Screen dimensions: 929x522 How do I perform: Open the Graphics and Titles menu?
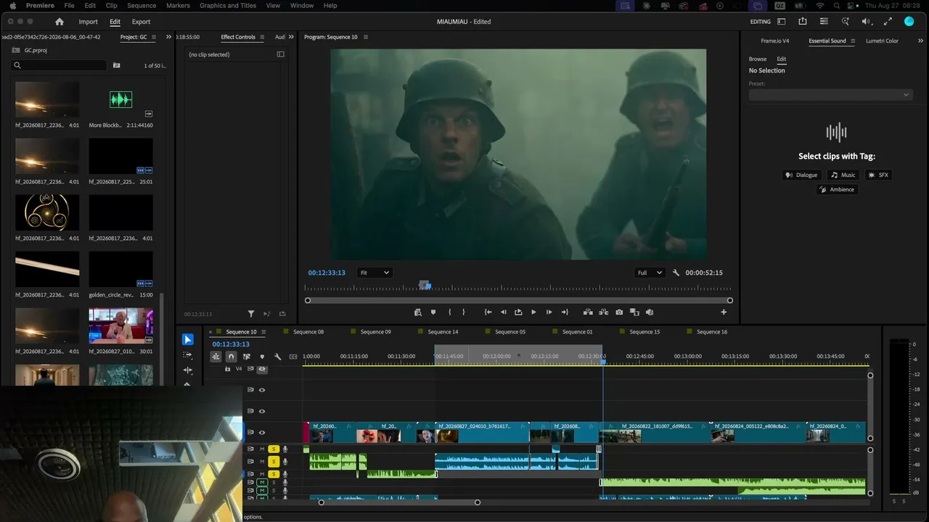228,6
